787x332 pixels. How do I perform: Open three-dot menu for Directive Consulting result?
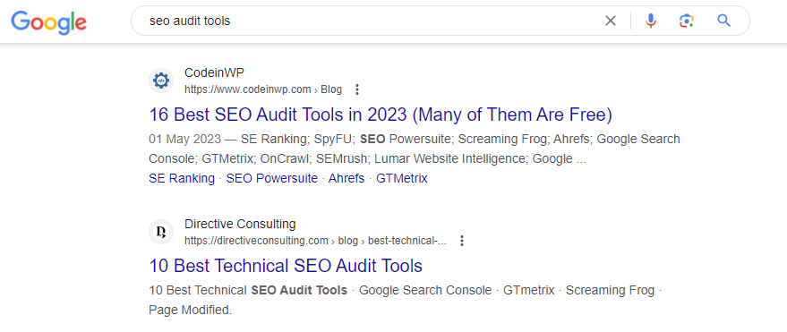[462, 241]
